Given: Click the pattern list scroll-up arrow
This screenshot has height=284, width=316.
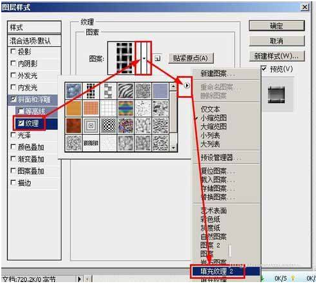Looking at the screenshot, I should (173, 87).
